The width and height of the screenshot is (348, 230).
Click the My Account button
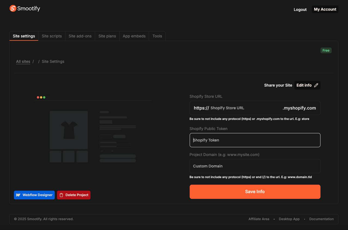click(325, 9)
